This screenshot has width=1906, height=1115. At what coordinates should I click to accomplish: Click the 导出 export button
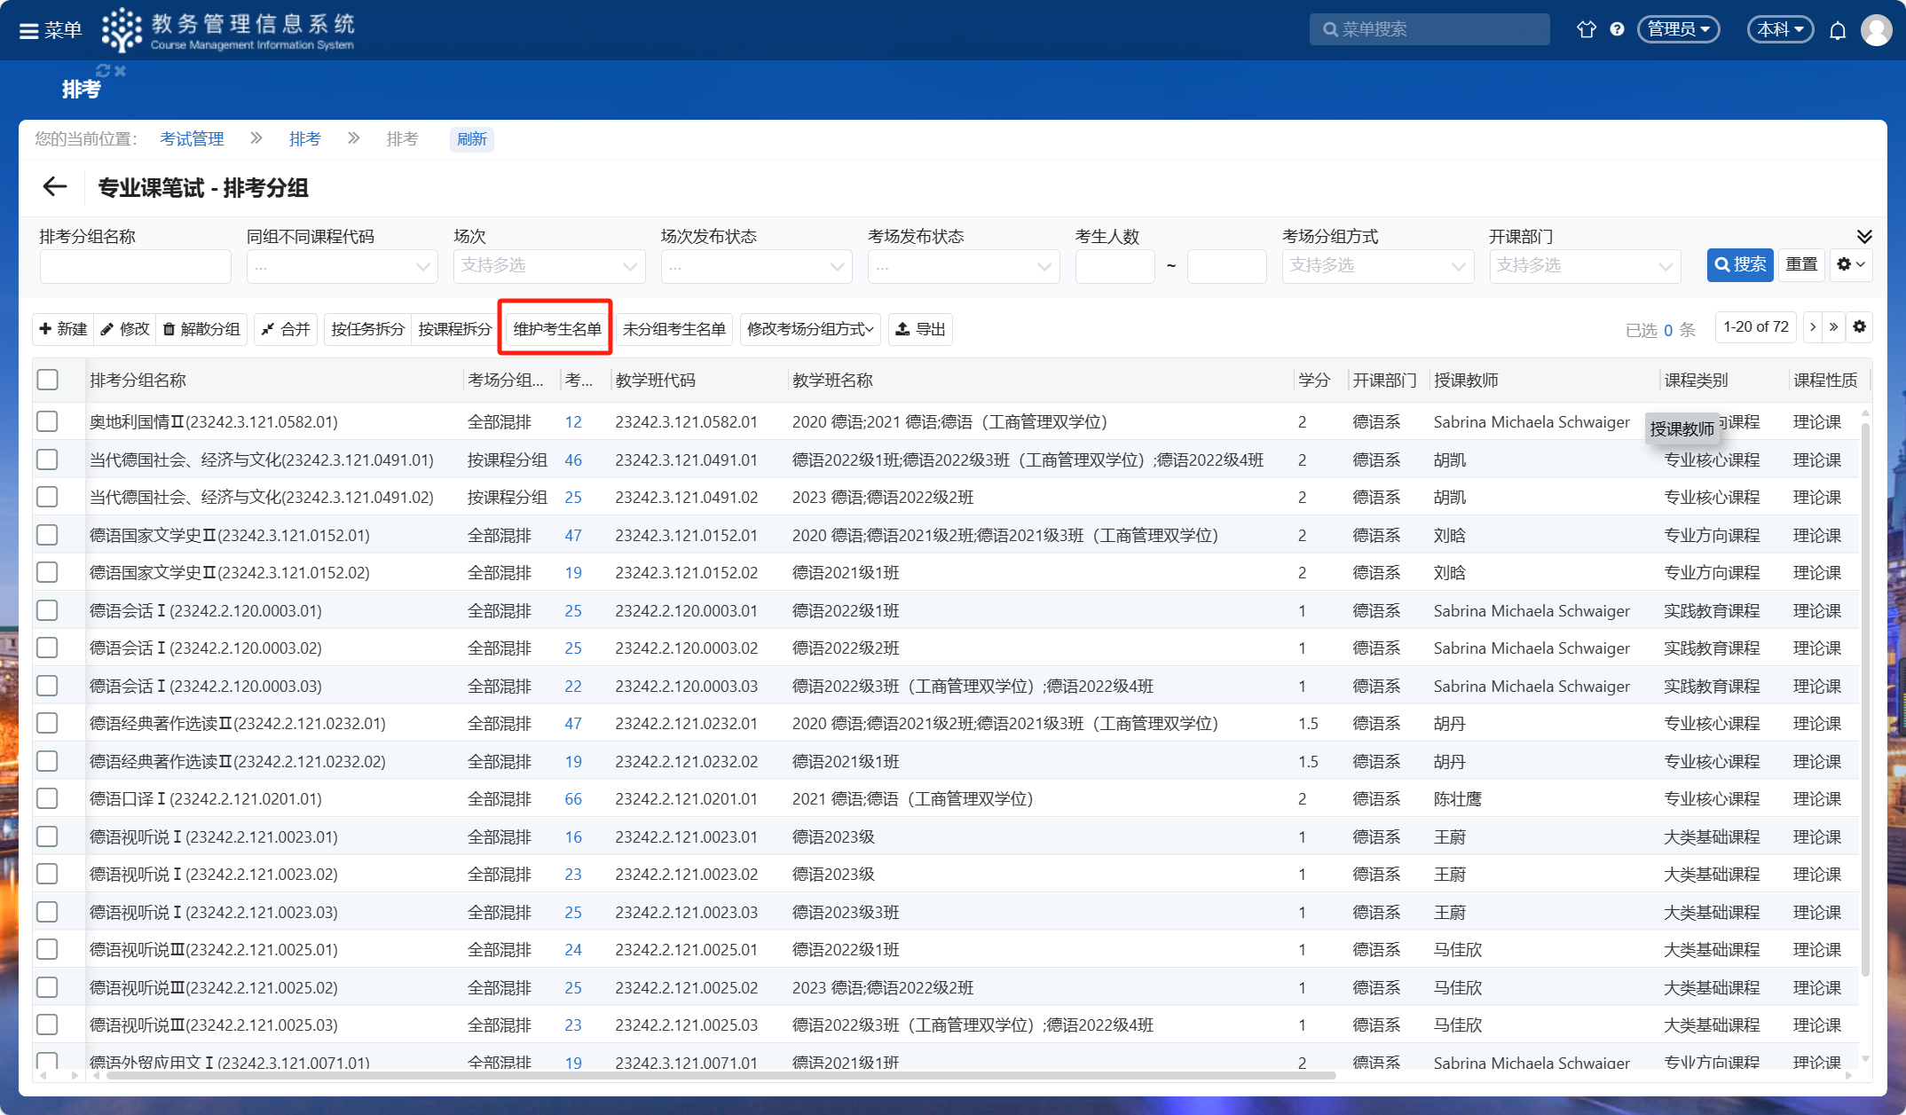click(x=920, y=329)
